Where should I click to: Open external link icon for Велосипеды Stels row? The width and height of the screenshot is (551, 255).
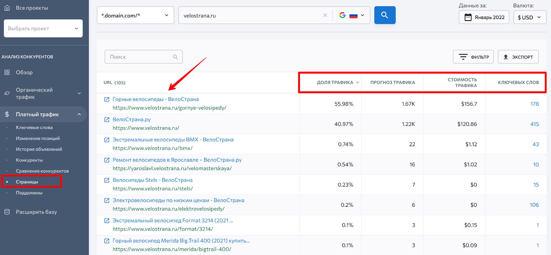click(107, 180)
